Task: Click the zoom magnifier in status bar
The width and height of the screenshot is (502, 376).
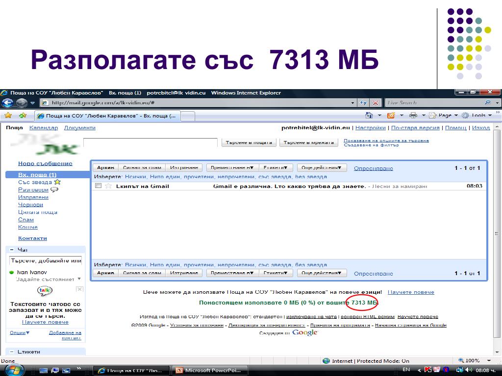Action: point(461,361)
